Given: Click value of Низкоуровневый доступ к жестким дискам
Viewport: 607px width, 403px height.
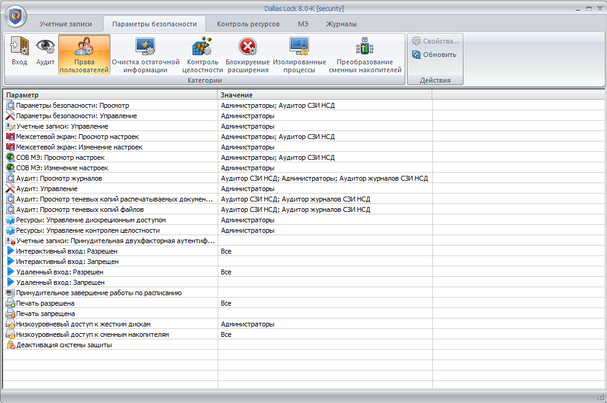Looking at the screenshot, I should pyautogui.click(x=248, y=324).
